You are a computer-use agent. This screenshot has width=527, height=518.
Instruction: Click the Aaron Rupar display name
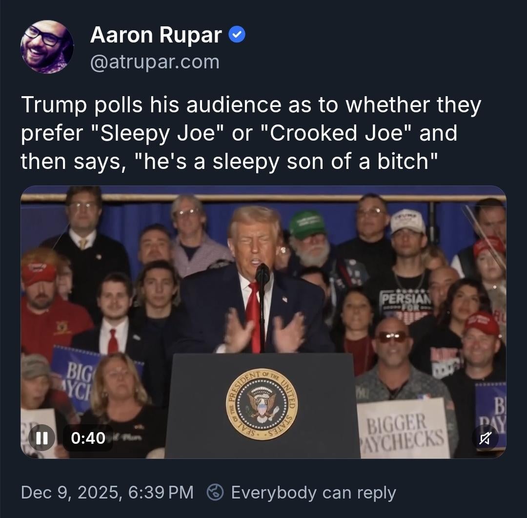tap(156, 35)
